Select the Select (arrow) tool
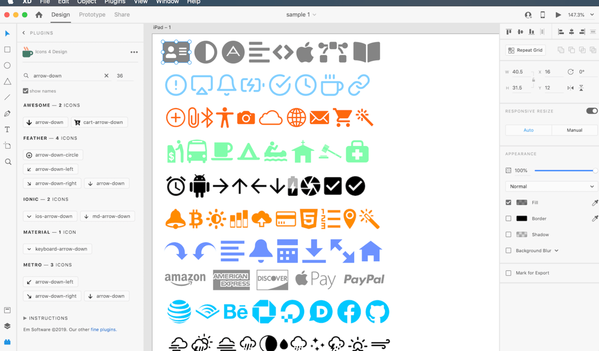This screenshot has width=599, height=351. [7, 33]
